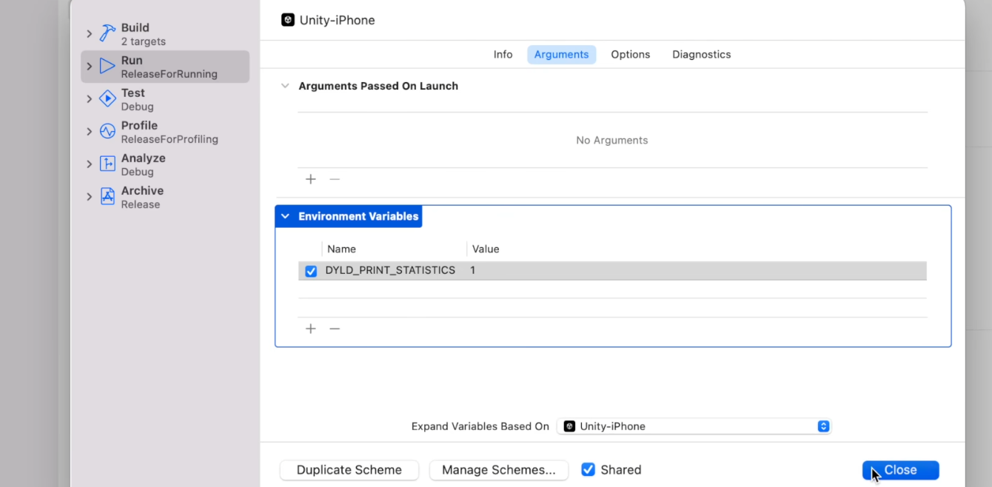Uncheck the Shared scheme checkbox
992x487 pixels.
click(x=588, y=469)
